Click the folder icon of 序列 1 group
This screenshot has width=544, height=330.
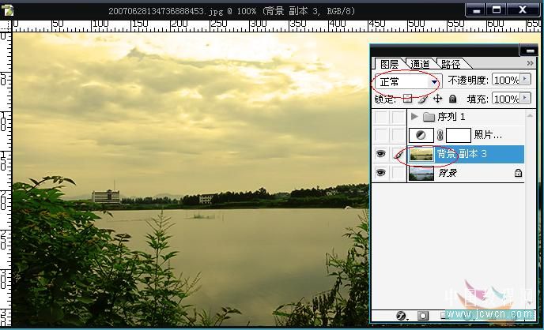coord(429,117)
